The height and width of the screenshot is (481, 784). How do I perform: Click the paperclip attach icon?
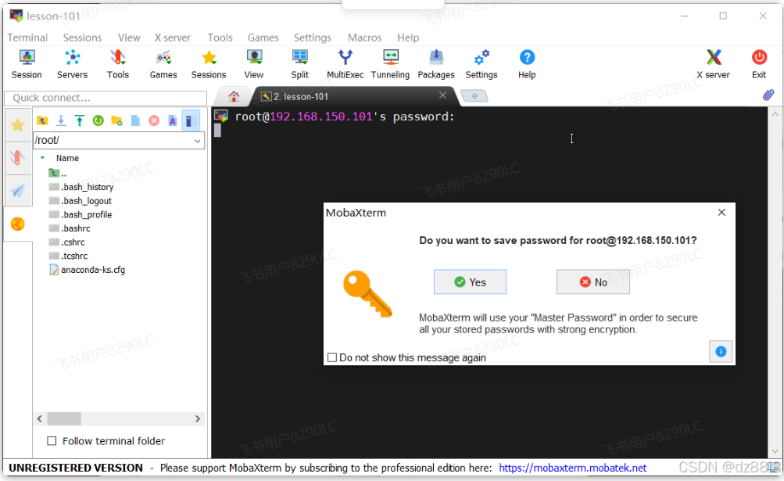tap(768, 95)
